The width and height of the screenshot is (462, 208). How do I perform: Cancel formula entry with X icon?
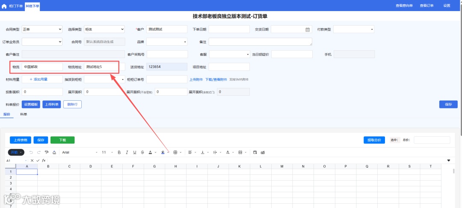(x=32, y=160)
